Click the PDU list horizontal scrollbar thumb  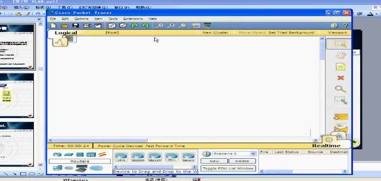tap(278, 171)
